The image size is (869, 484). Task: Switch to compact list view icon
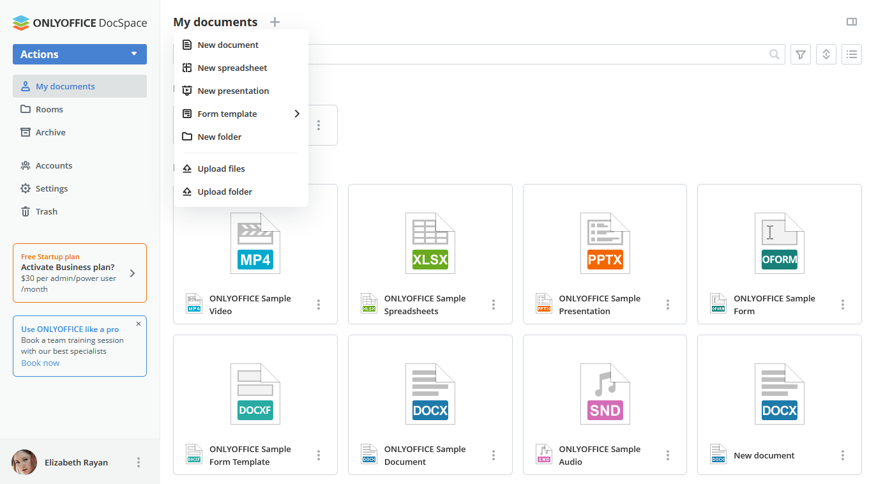click(852, 54)
